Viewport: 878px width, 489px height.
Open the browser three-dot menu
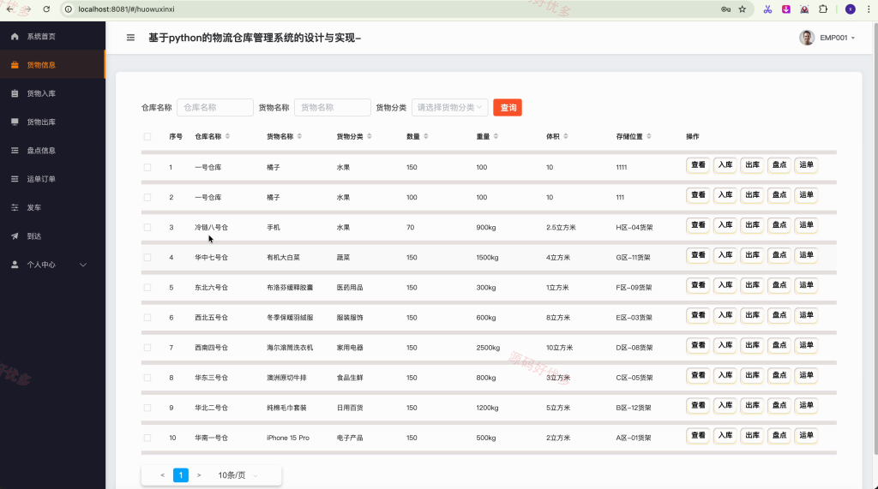pyautogui.click(x=869, y=9)
